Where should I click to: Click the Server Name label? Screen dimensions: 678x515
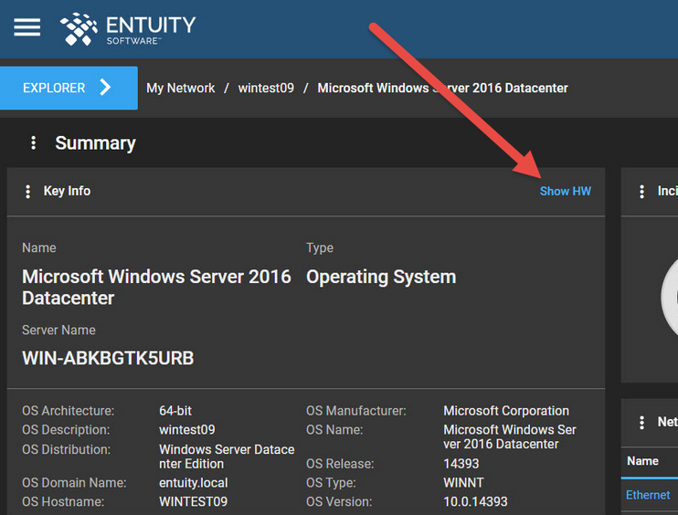coord(58,330)
